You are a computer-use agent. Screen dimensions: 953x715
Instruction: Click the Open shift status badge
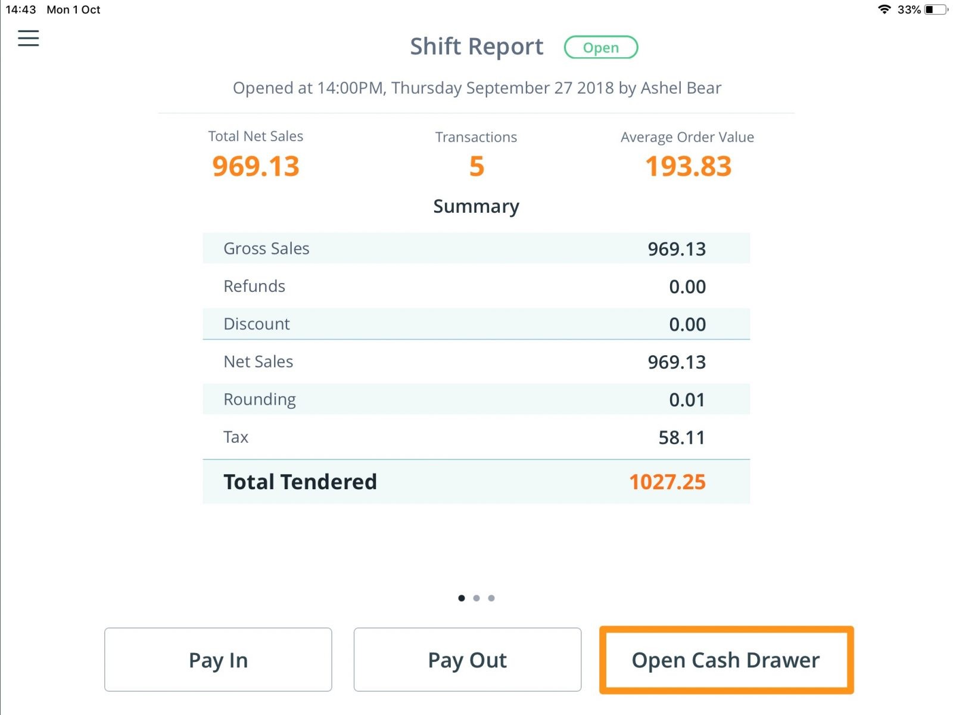coord(600,47)
